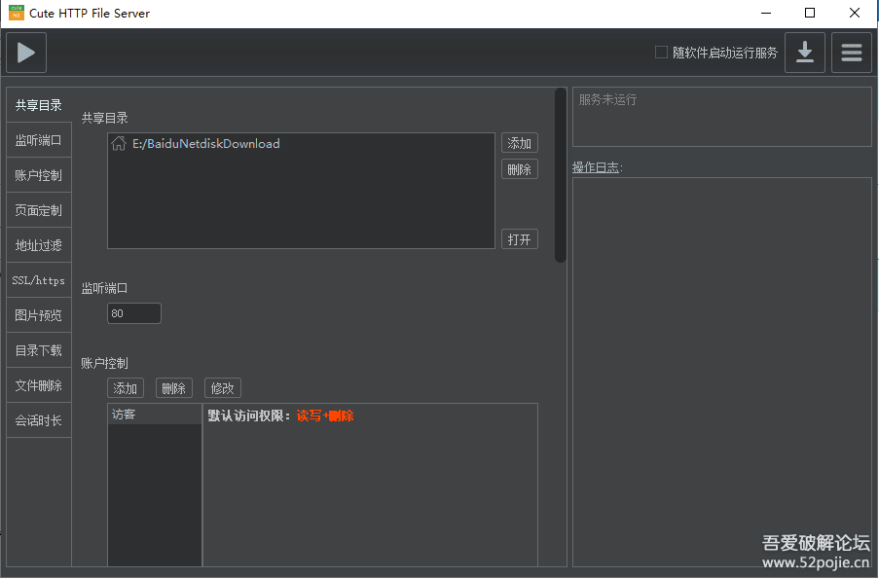
Task: Open the SSL/https settings tab
Action: point(39,280)
